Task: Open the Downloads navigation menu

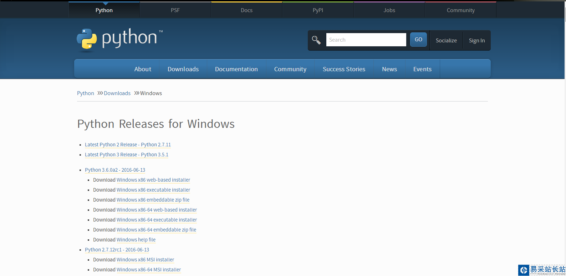Action: pos(183,69)
